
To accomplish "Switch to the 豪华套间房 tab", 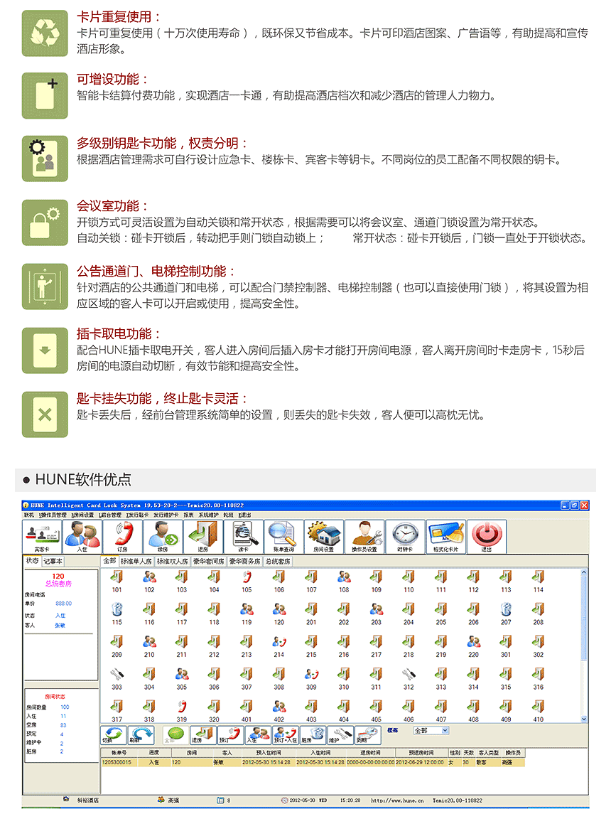I will [208, 562].
